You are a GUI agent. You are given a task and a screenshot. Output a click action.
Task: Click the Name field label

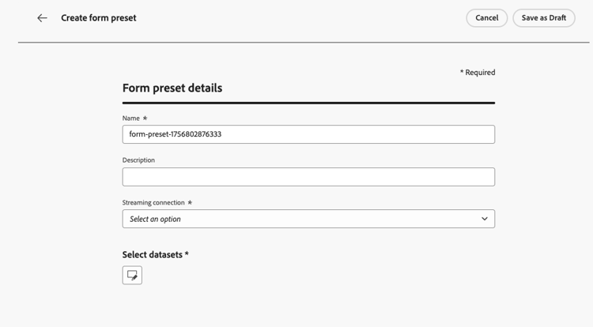[130, 118]
